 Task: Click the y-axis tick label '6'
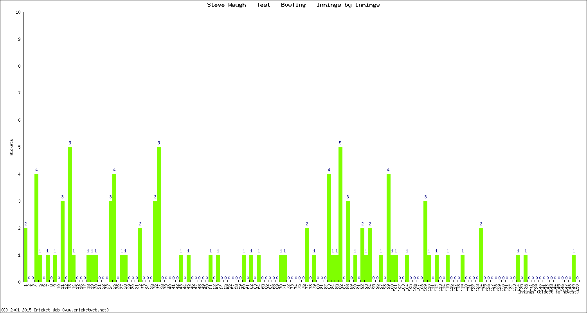(19, 120)
